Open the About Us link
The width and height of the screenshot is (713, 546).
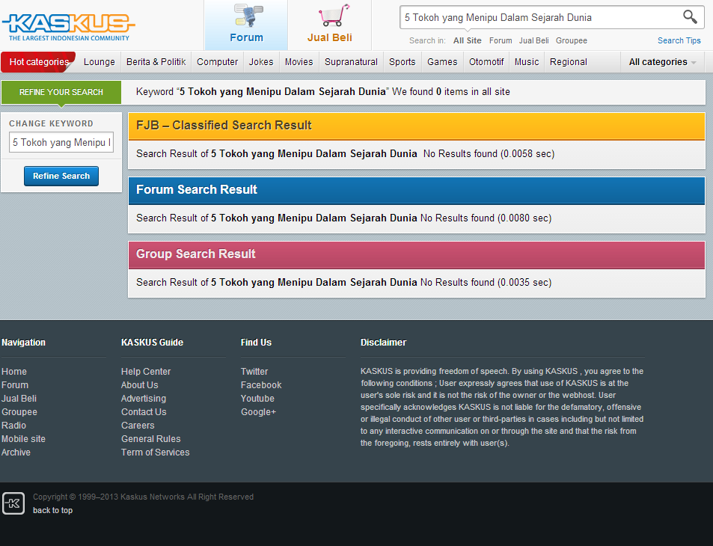[140, 385]
